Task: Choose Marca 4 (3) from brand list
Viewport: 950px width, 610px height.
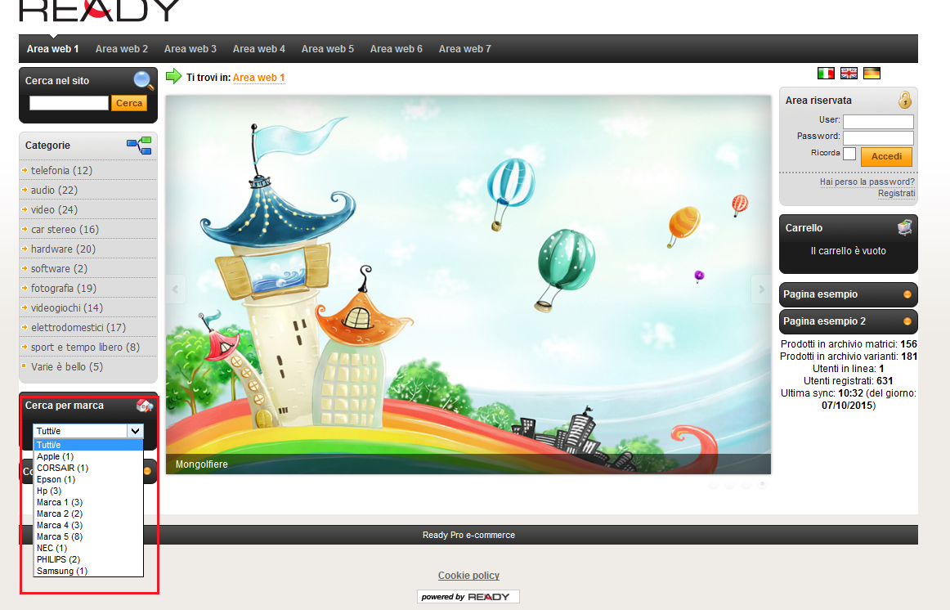Action: pos(88,525)
